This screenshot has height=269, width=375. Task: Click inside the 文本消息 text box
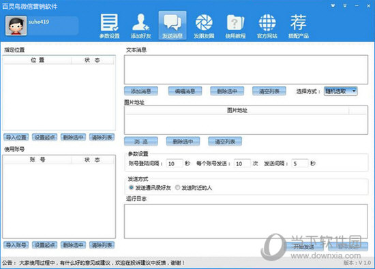coord(246,69)
